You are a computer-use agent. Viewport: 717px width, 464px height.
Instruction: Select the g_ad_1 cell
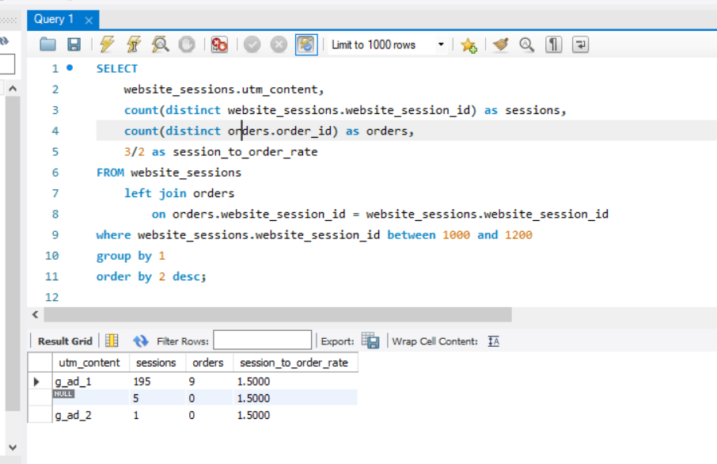tap(90, 381)
